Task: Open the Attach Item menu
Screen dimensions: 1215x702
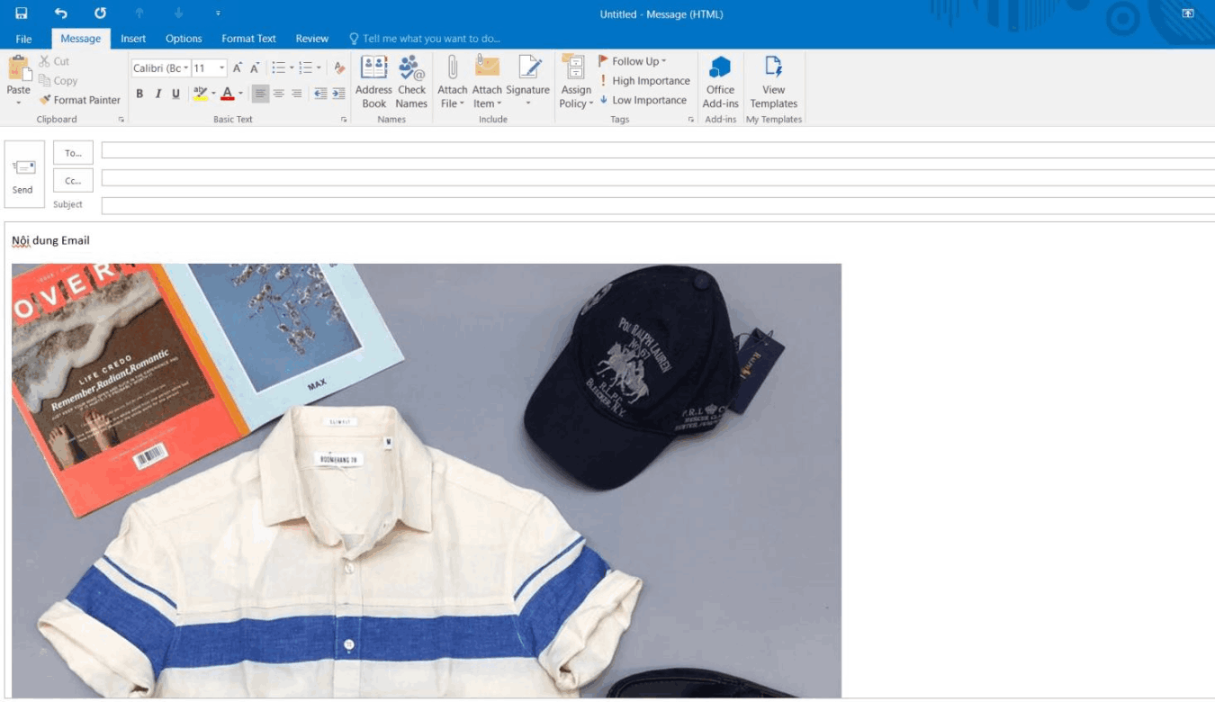Action: [x=487, y=82]
